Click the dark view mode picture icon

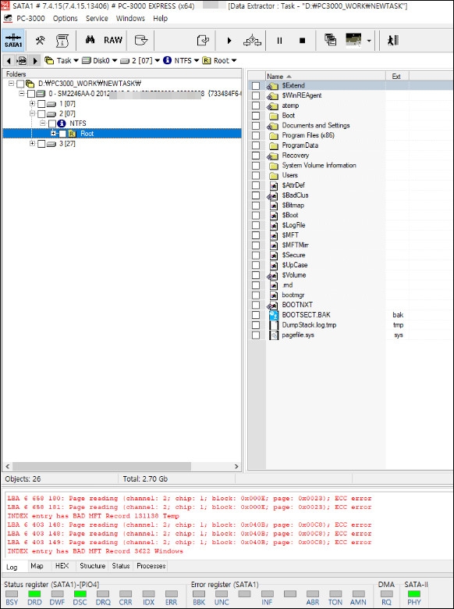(x=353, y=39)
